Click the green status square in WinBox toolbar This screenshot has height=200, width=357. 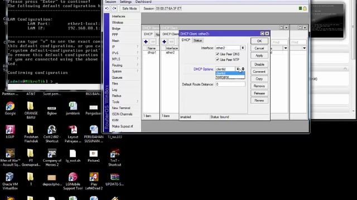tap(300, 8)
